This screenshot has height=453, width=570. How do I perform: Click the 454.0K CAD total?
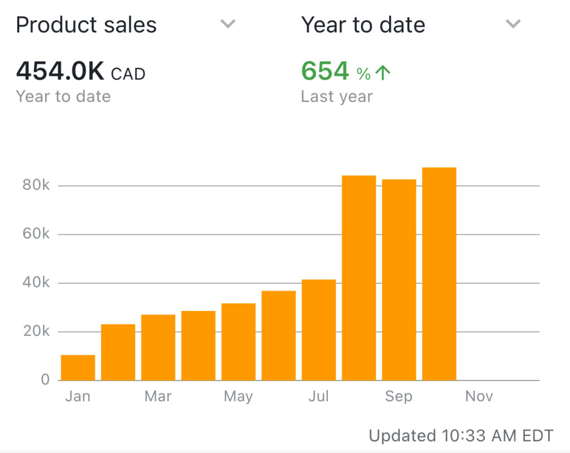81,71
